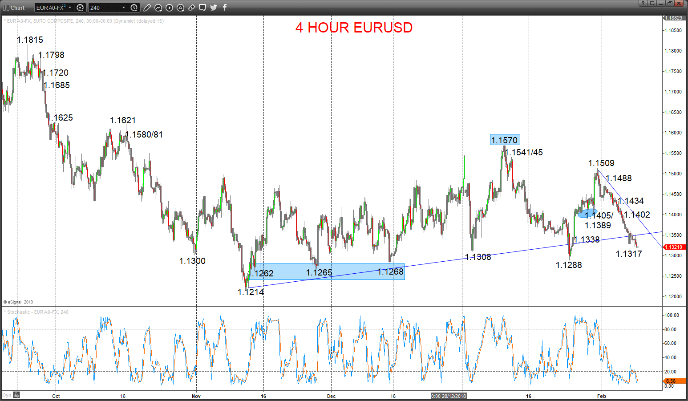This screenshot has height=401, width=688.
Task: Select the 1.1509 annotation
Action: pos(601,163)
